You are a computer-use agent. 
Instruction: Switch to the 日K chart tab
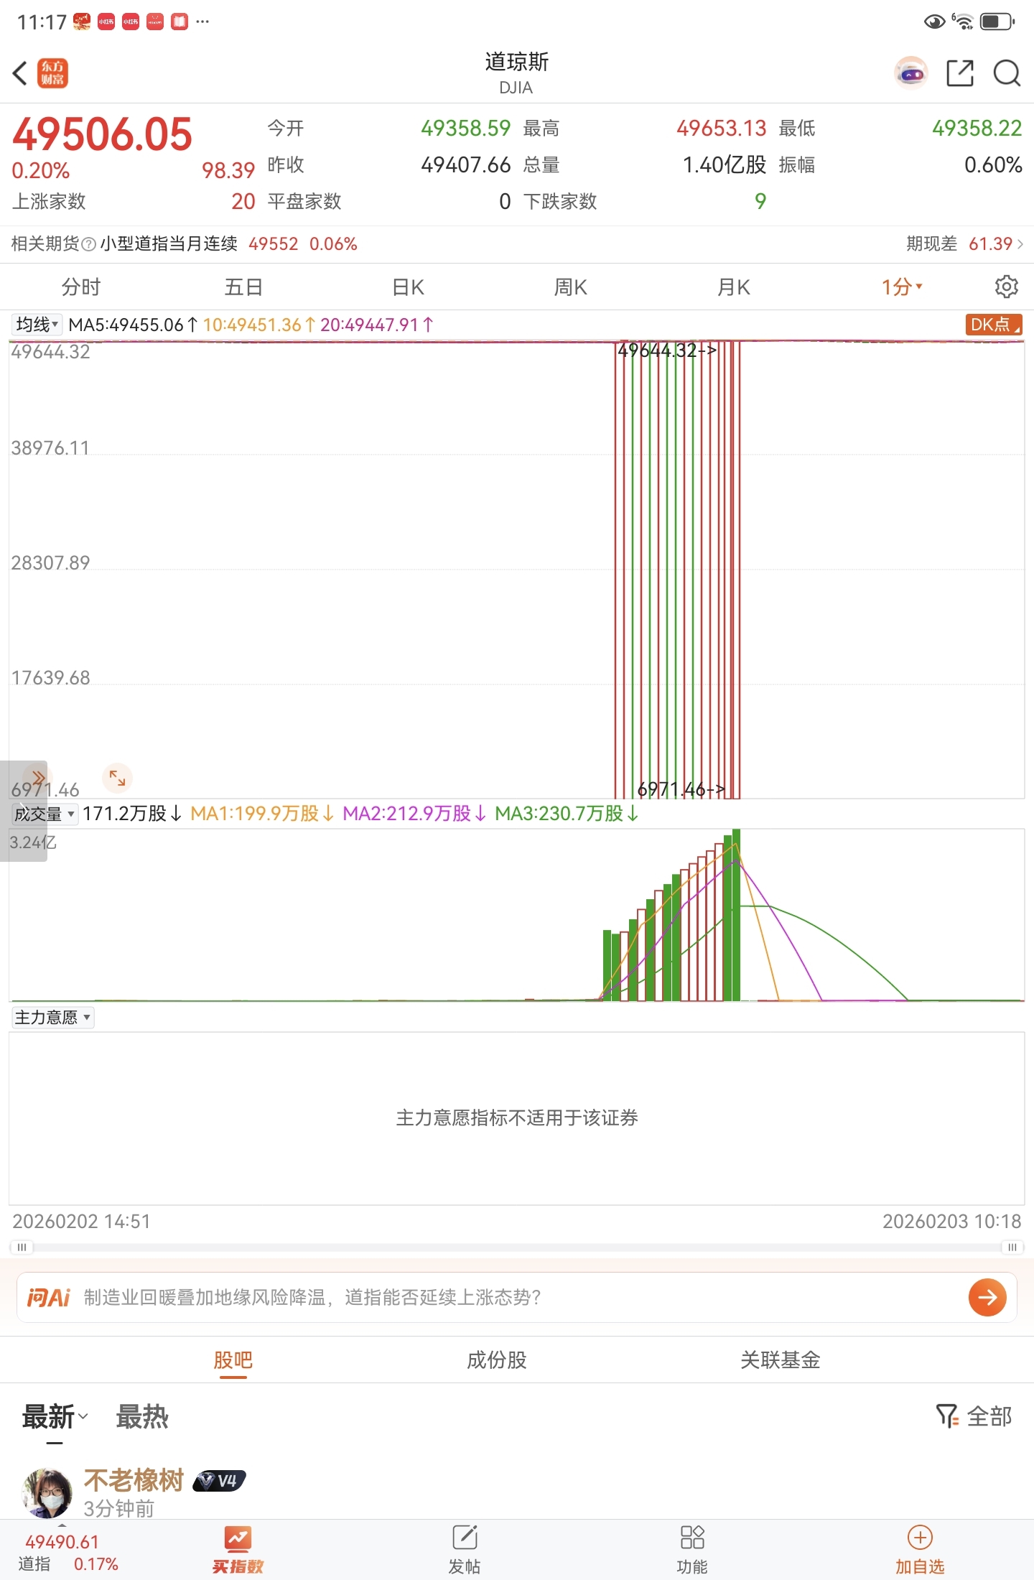[x=408, y=287]
